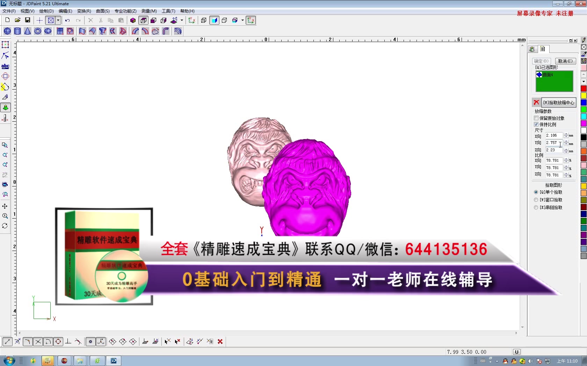The height and width of the screenshot is (366, 587).
Task: Select the [W]窗口拾取 radio option
Action: 536,200
